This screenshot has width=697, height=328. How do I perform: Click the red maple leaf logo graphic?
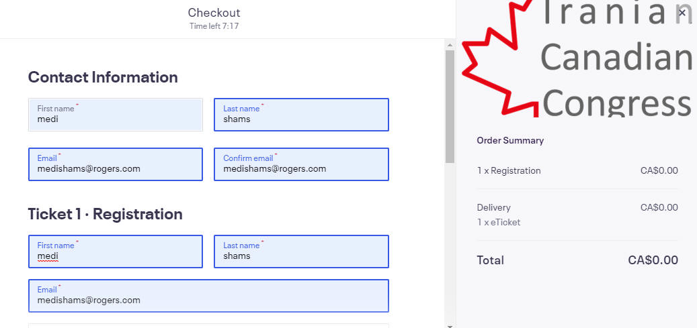[500, 58]
